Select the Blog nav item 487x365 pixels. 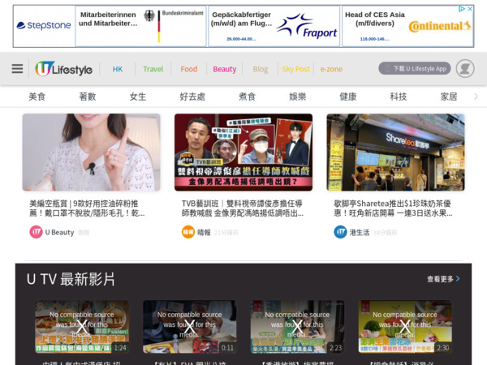click(x=261, y=69)
